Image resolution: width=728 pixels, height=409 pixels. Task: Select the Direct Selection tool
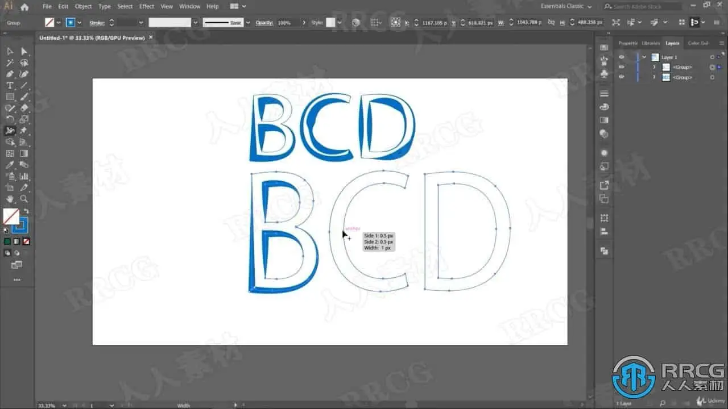[x=24, y=52]
